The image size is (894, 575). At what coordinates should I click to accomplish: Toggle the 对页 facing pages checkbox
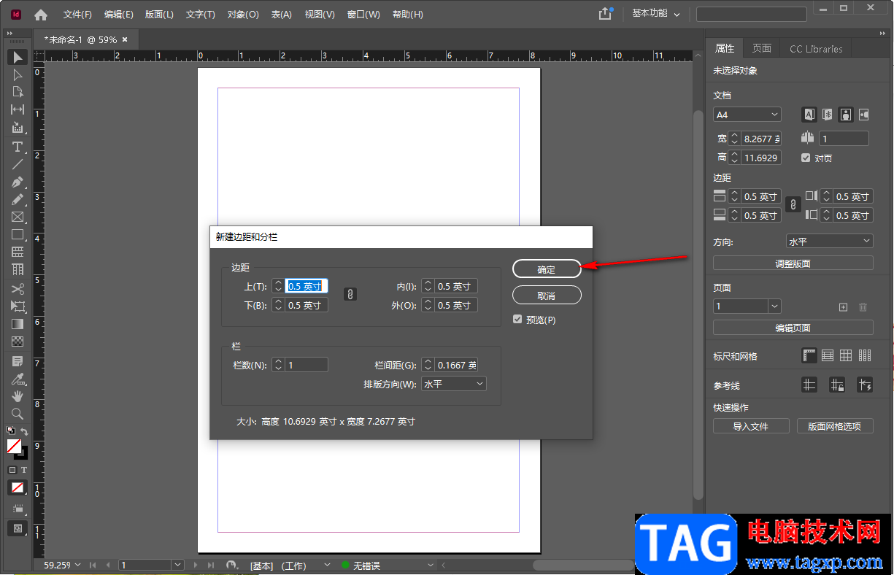click(x=806, y=158)
